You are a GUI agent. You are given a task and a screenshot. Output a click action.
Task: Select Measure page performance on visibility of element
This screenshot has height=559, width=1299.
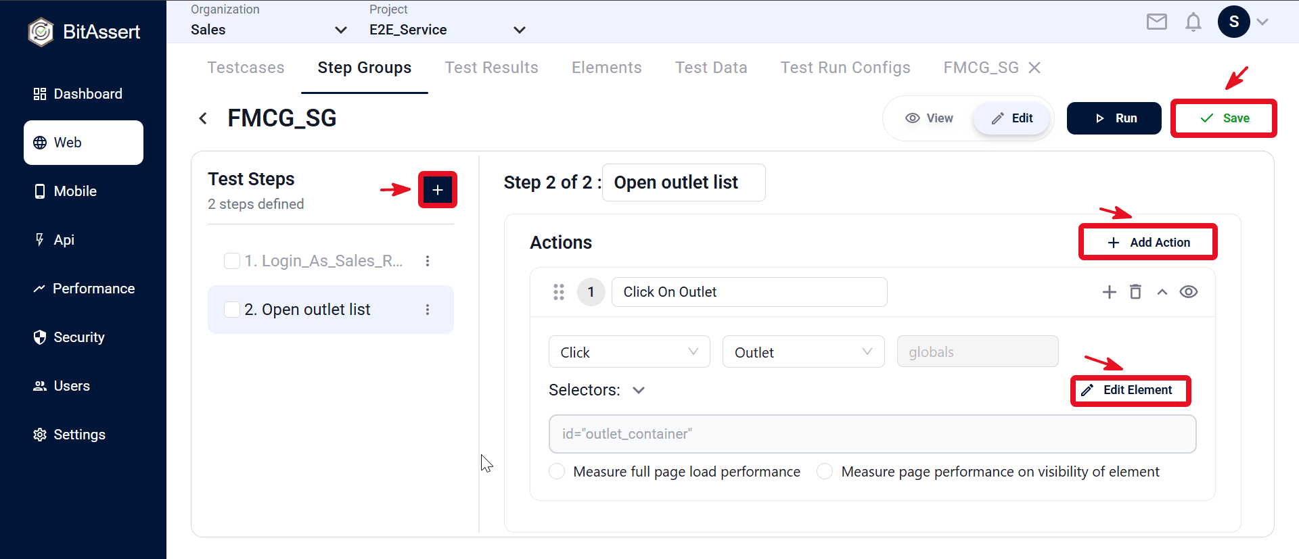[x=825, y=471]
